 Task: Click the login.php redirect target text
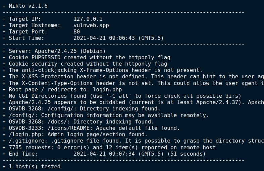tap(107, 90)
